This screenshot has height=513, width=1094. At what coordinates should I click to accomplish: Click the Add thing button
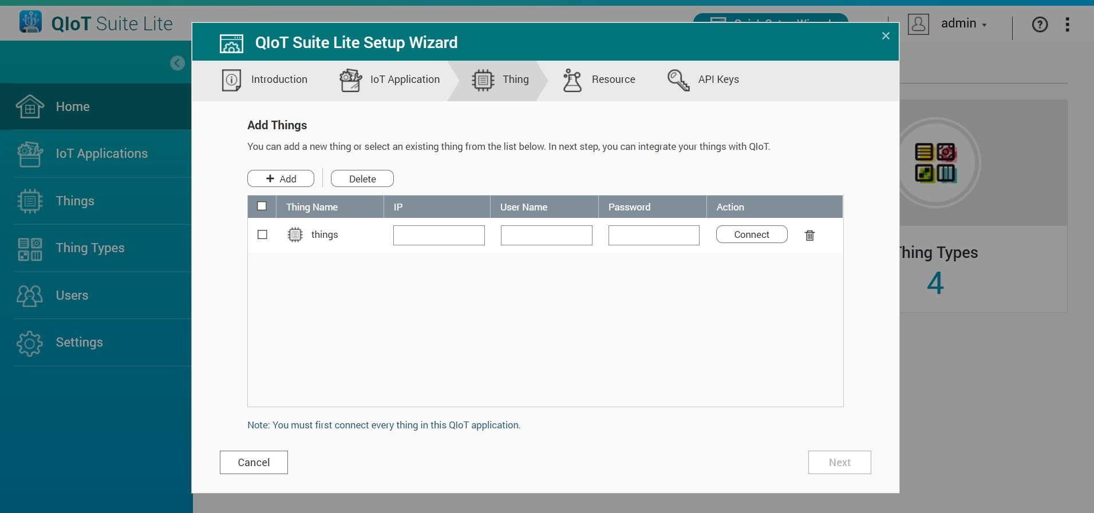pos(281,179)
